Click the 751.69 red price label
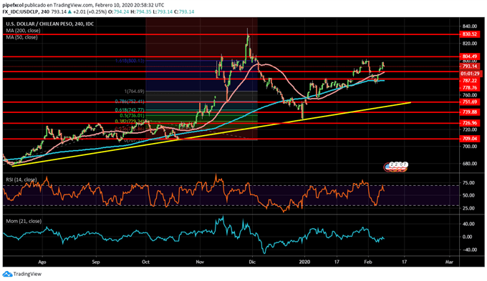The image size is (487, 281). (469, 102)
